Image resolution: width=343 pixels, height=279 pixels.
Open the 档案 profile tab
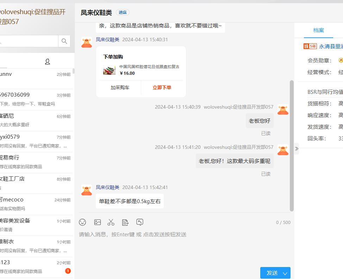tap(318, 30)
